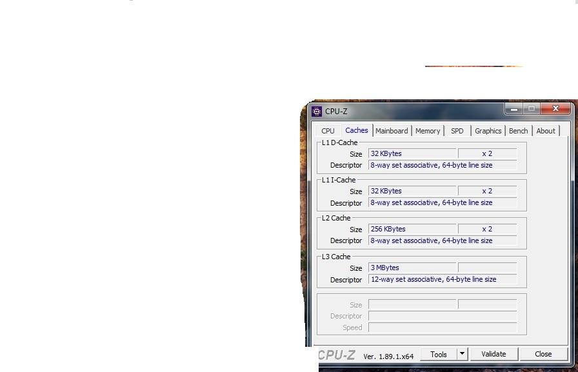Select the L2 Cache '256 KBytes' field
The height and width of the screenshot is (372, 578).
point(412,229)
